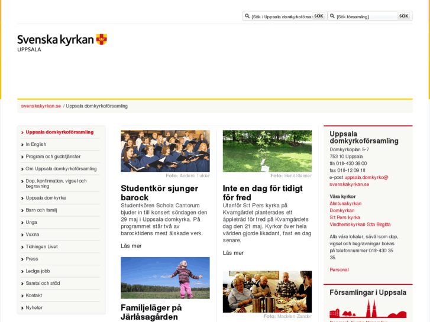Open Uppsala domkyrkoförsamling in the side menu
Screen dimensions: 430x322
click(x=60, y=132)
